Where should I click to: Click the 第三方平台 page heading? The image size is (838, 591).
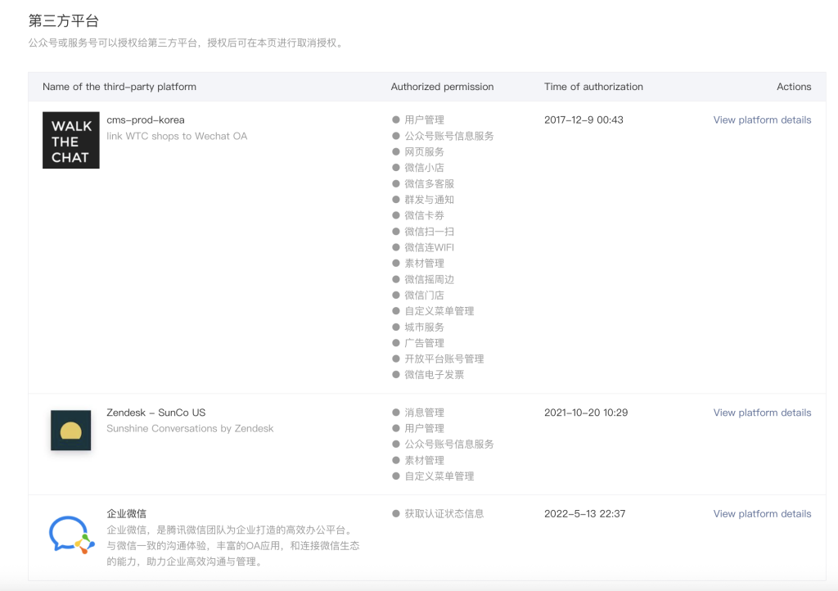coord(64,20)
